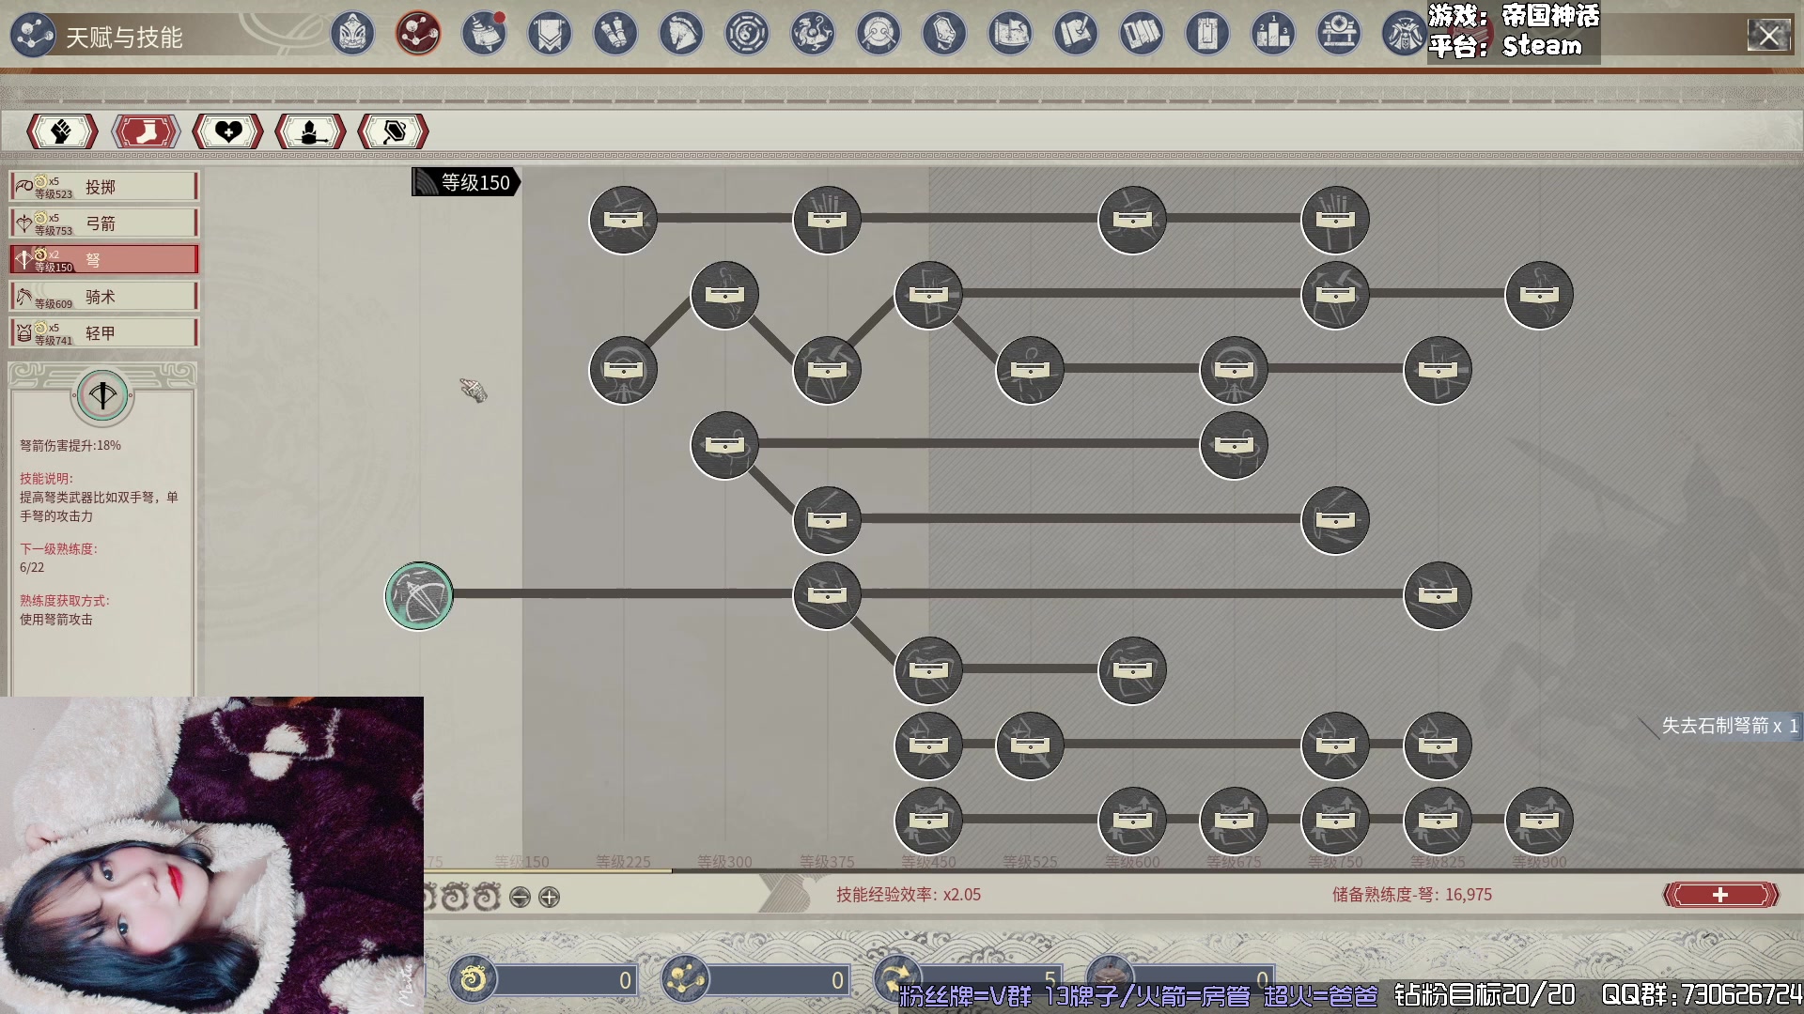
Task: Click the lion mask icon
Action: pos(352,35)
